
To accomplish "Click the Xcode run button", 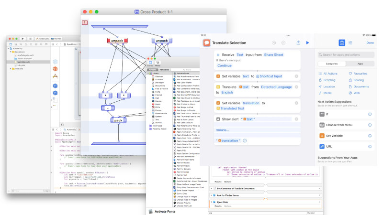I will 23,38.
